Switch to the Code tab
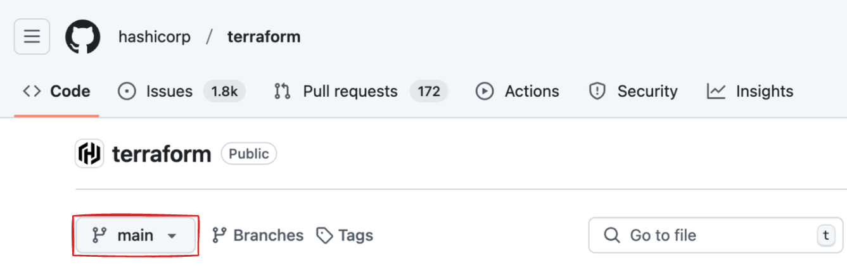The image size is (847, 277). 57,91
